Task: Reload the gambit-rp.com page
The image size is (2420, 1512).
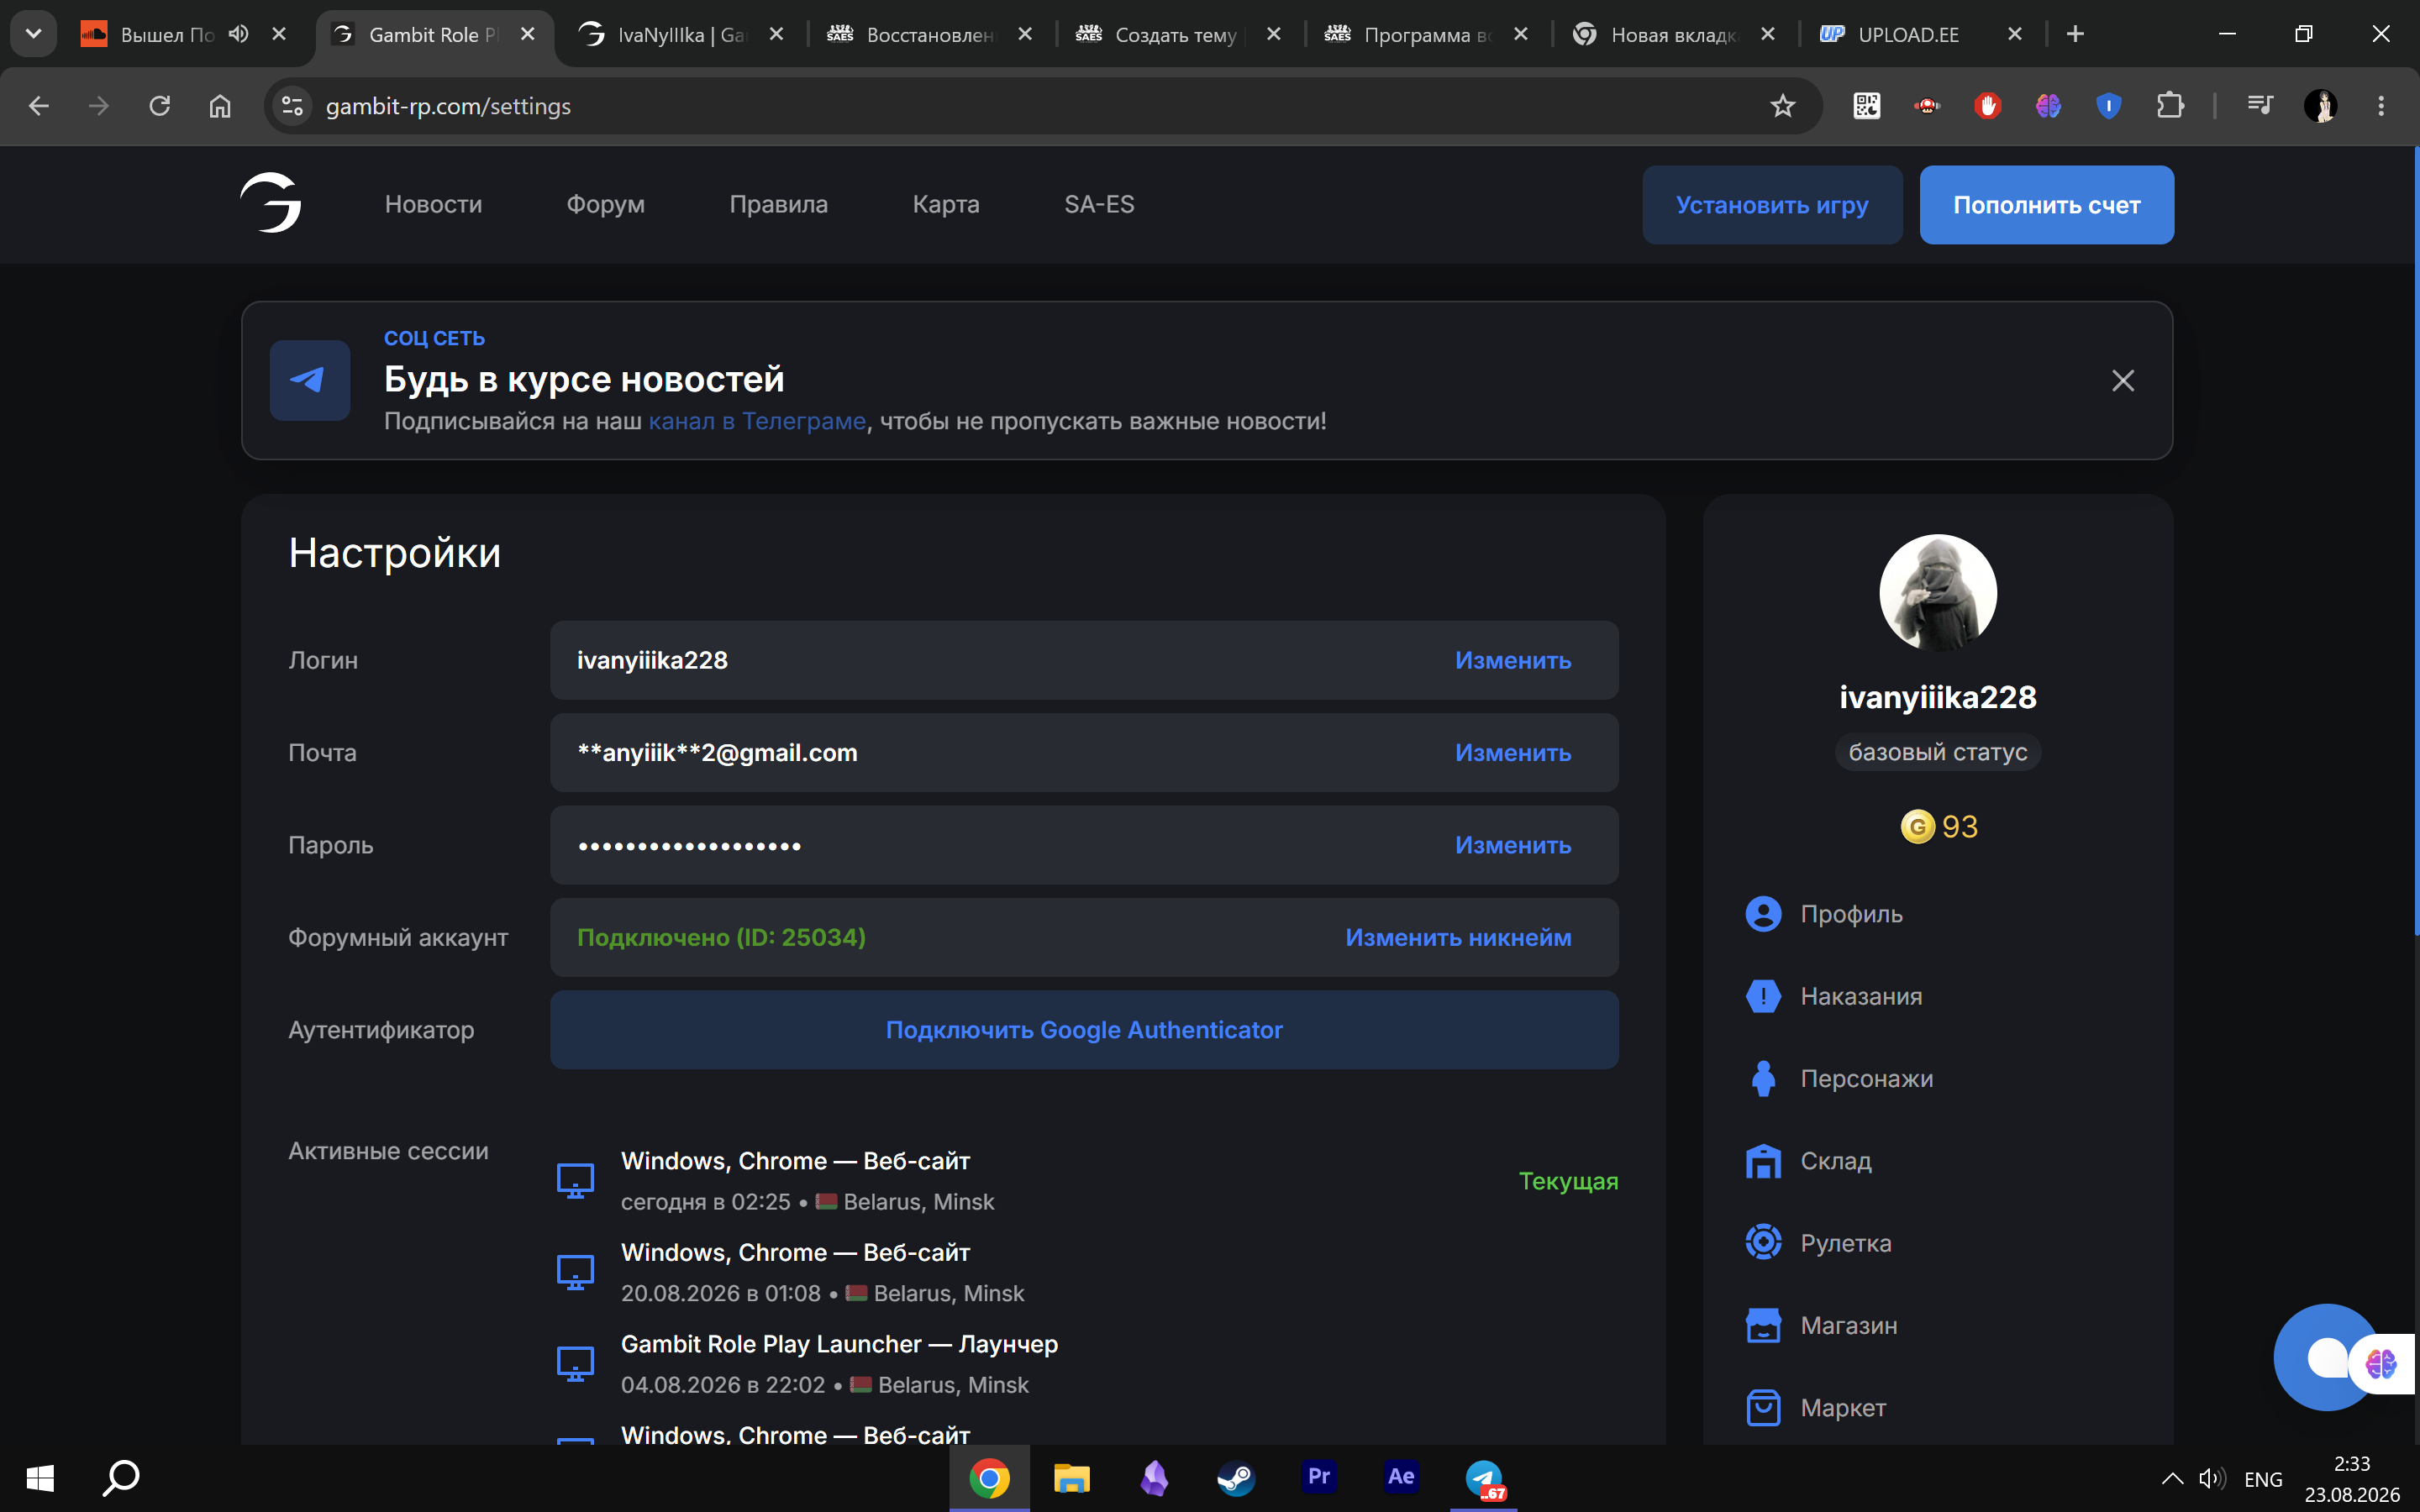Action: 159,106
